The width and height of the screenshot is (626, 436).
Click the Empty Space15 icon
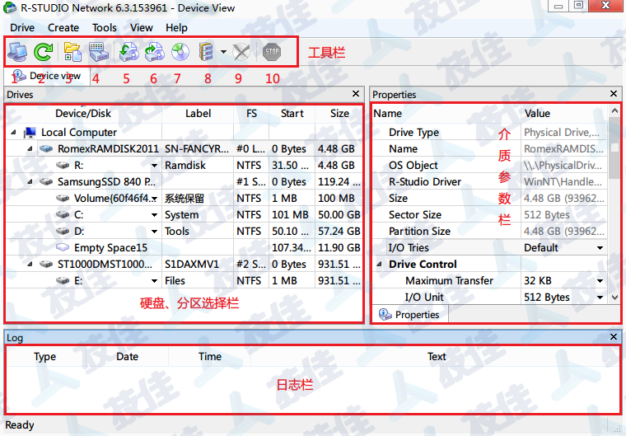[63, 247]
